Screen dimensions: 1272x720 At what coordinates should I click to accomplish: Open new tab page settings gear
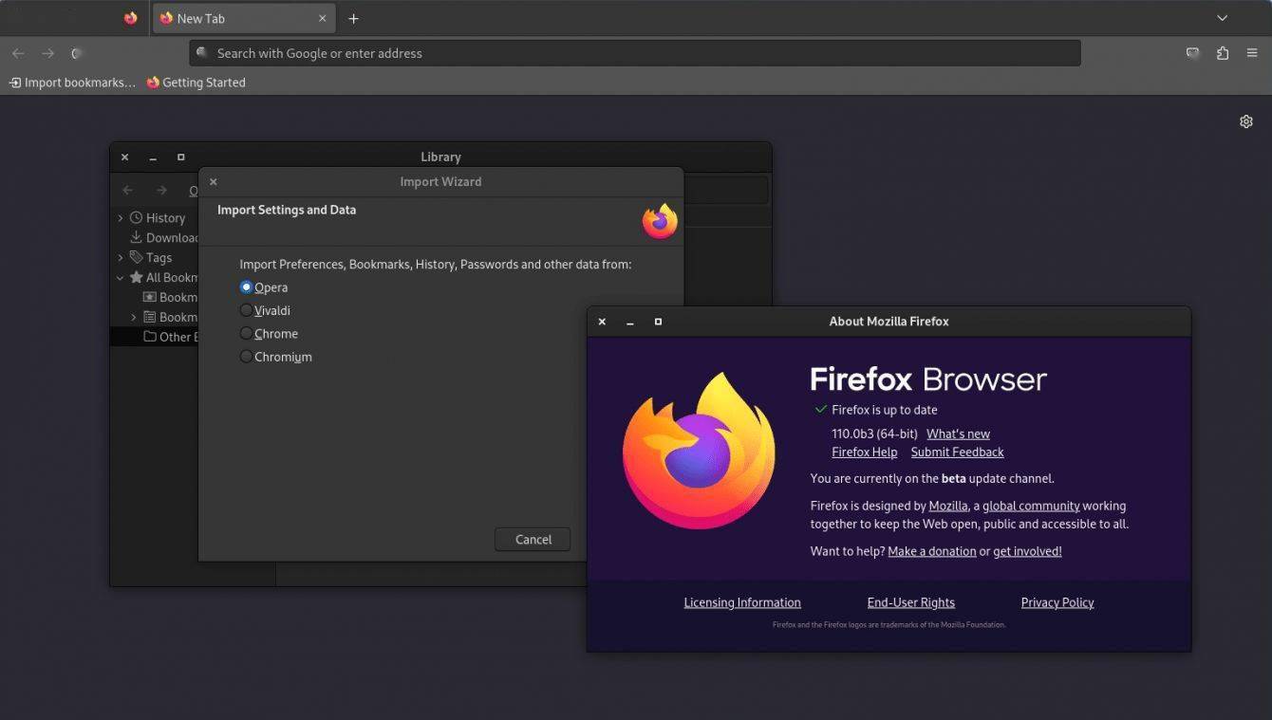[x=1246, y=121]
